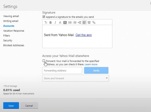This screenshot has height=112, width=151.
Task: Open the Learn more link
Action: [91, 64]
